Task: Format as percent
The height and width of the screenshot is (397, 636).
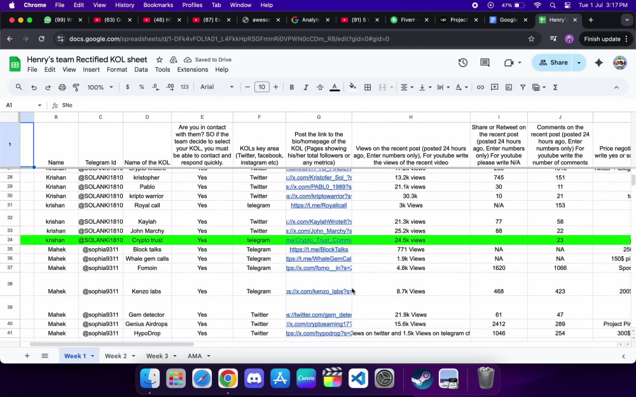Action: pos(142,87)
